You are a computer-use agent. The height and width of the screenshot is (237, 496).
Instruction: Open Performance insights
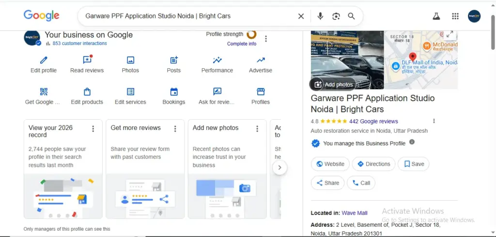(217, 65)
